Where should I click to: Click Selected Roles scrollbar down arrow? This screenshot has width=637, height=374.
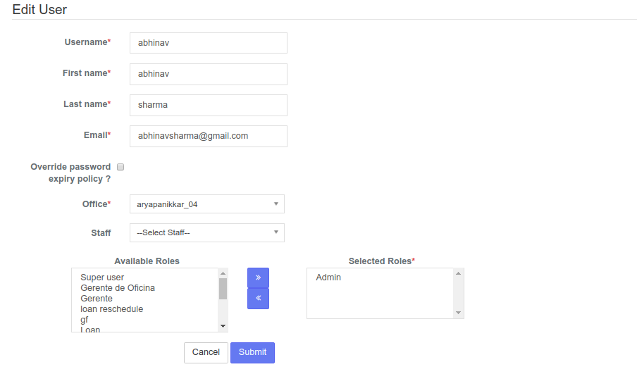458,313
